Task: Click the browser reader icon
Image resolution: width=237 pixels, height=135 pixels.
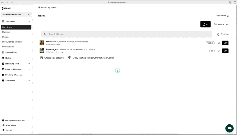Action: pyautogui.click(x=230, y=2)
